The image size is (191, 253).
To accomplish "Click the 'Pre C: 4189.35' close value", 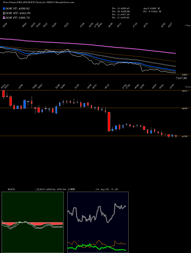I will (x=121, y=18).
